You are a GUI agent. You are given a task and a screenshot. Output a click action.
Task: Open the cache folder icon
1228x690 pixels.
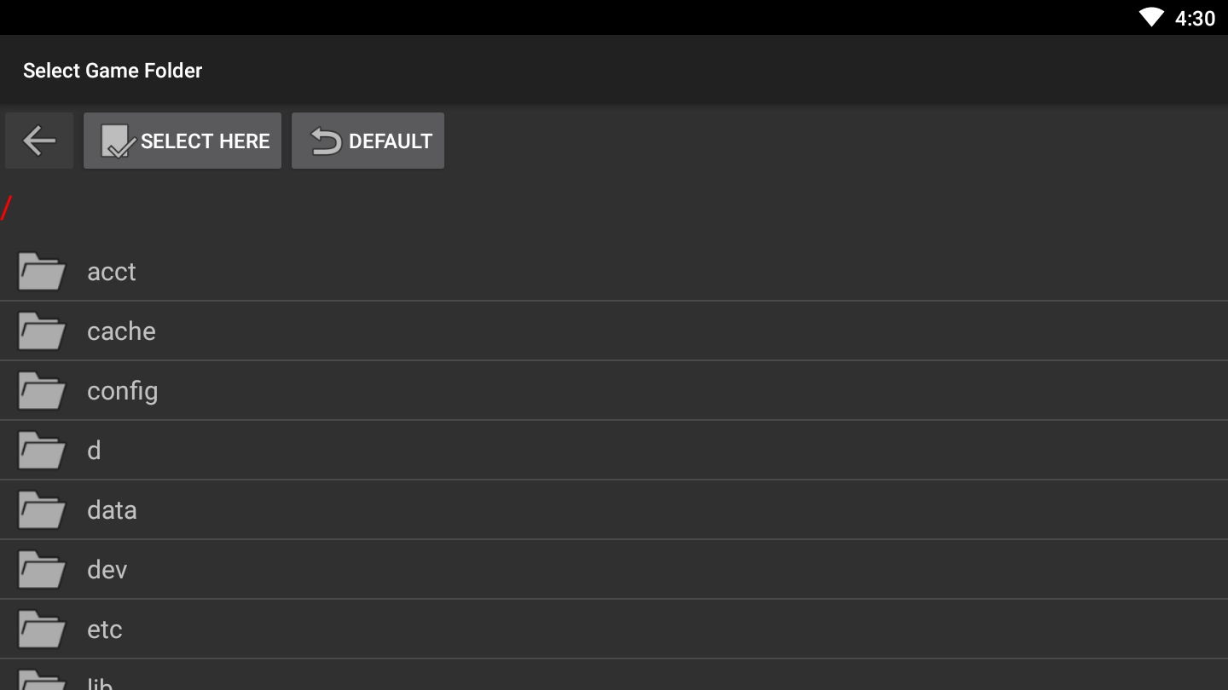(42, 331)
